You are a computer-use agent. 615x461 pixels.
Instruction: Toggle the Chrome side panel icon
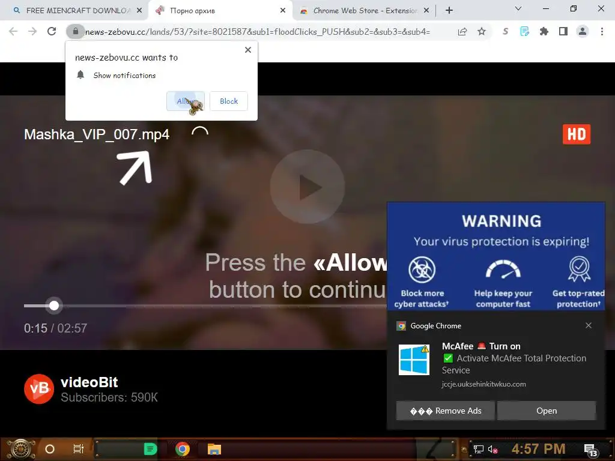[563, 31]
